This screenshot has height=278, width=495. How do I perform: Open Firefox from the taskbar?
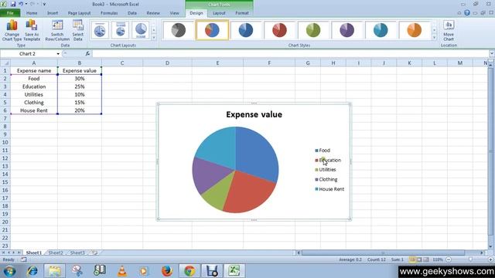(x=167, y=271)
